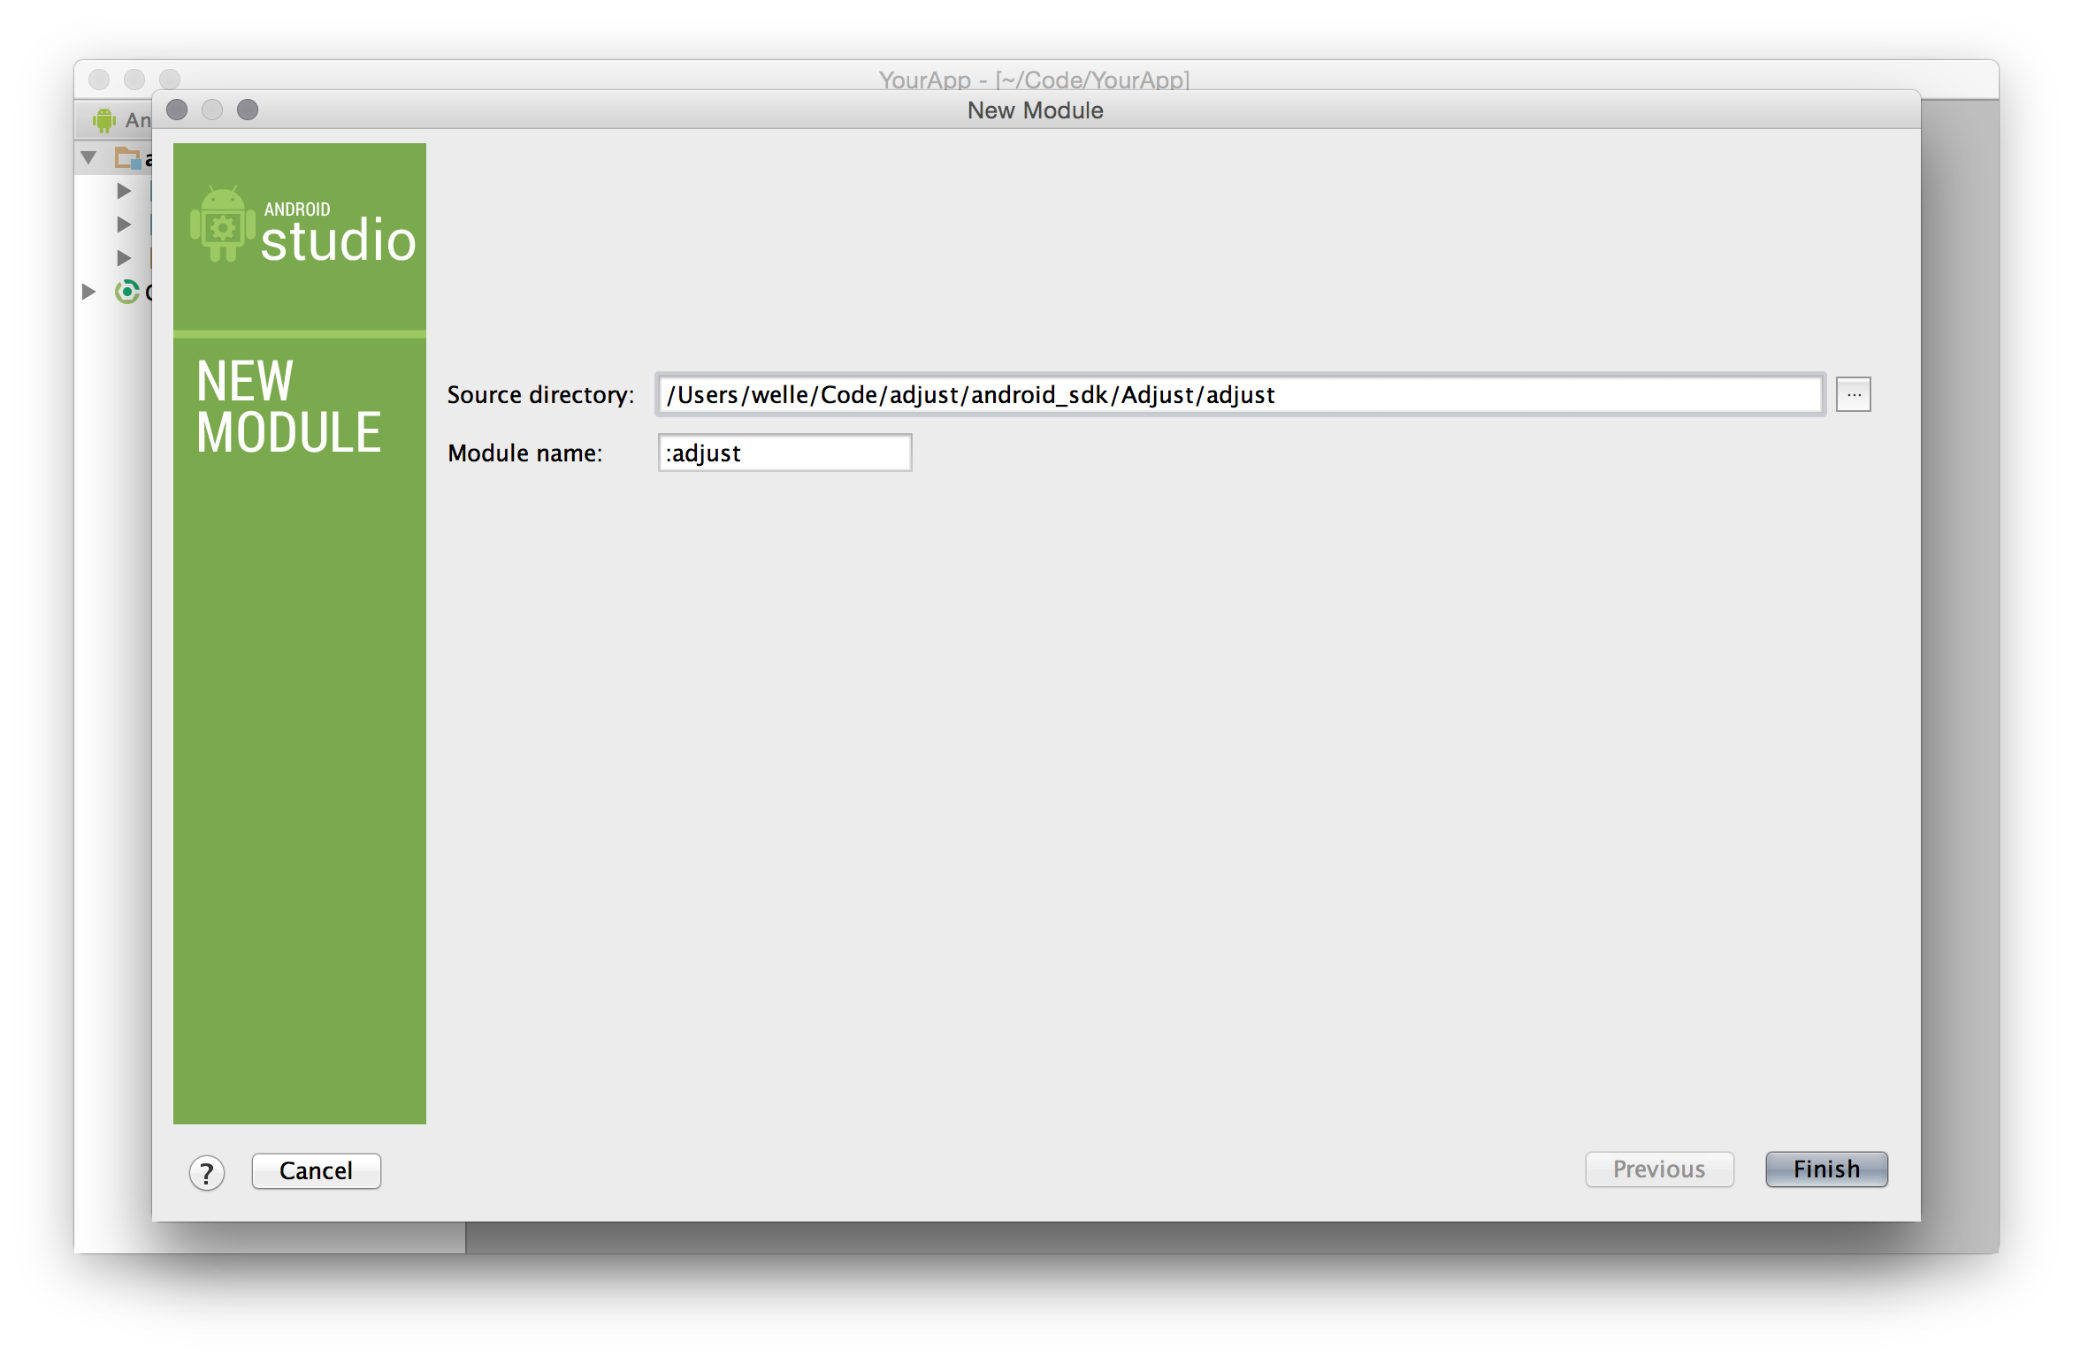Collapse the app module tree node
The width and height of the screenshot is (2073, 1363).
(88, 158)
